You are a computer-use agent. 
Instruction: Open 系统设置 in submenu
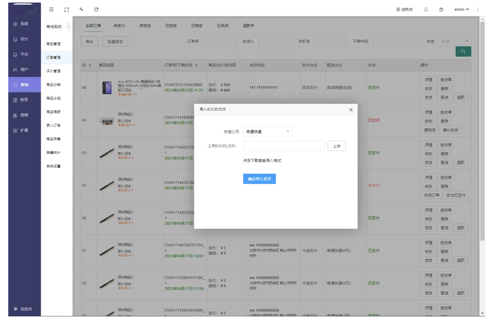[x=53, y=166]
